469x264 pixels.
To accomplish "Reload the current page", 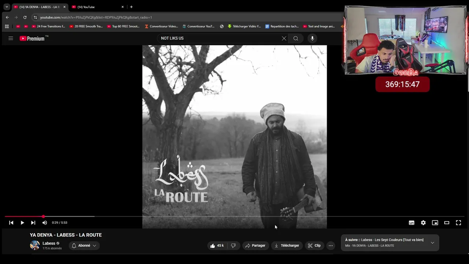I will click(x=25, y=17).
